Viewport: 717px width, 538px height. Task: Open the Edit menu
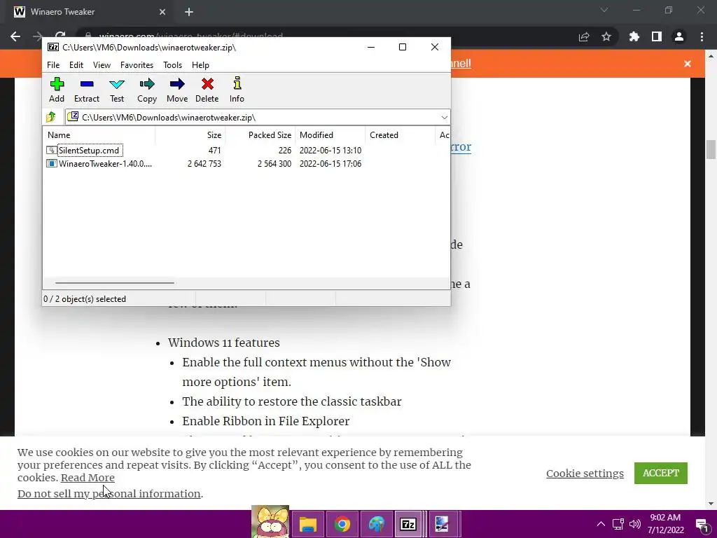pyautogui.click(x=76, y=65)
